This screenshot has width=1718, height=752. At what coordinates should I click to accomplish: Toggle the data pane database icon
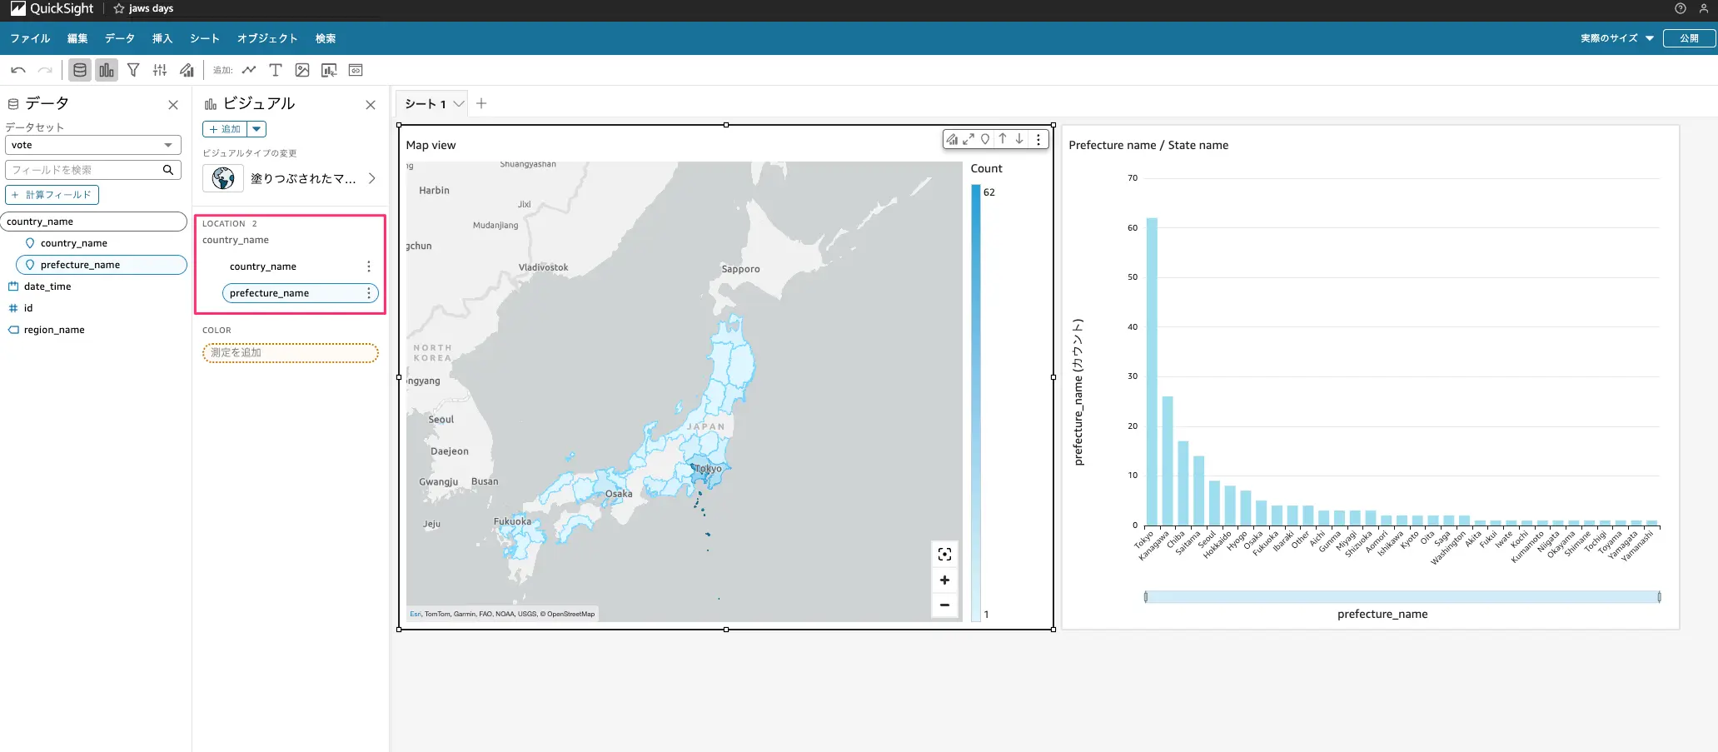point(80,70)
